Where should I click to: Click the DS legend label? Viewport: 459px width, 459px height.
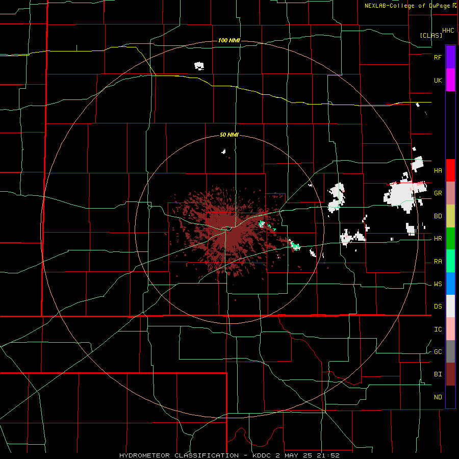click(438, 307)
